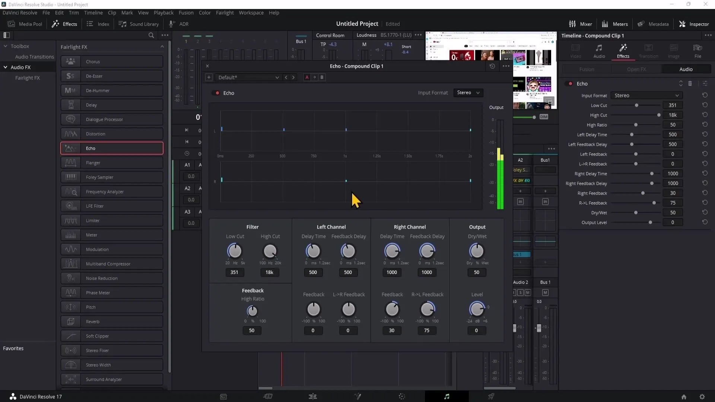Select the Reverb effect in Audio FX
Image resolution: width=715 pixels, height=402 pixels.
coord(93,322)
